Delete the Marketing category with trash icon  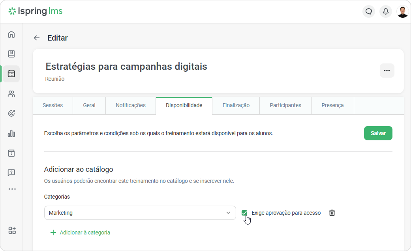(x=332, y=213)
